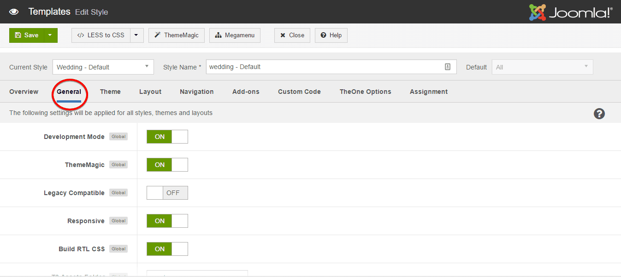This screenshot has width=621, height=277.
Task: Disable the Responsive switch
Action: pyautogui.click(x=167, y=221)
